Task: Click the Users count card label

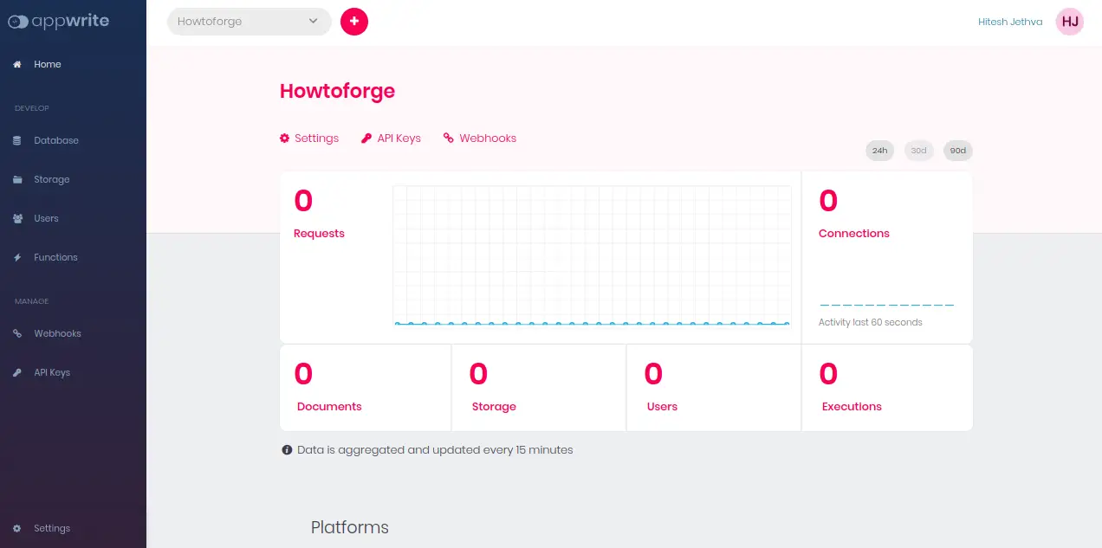Action: tap(662, 407)
